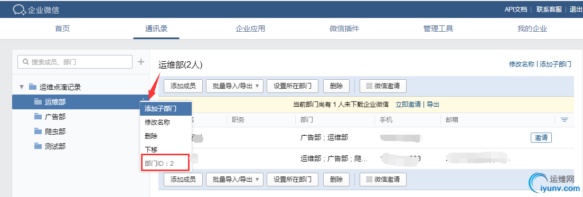The height and width of the screenshot is (197, 583).
Task: Click the top 删除 toolbar button
Action: tap(336, 86)
